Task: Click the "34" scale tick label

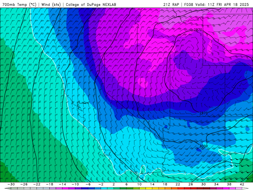Action: (216, 184)
